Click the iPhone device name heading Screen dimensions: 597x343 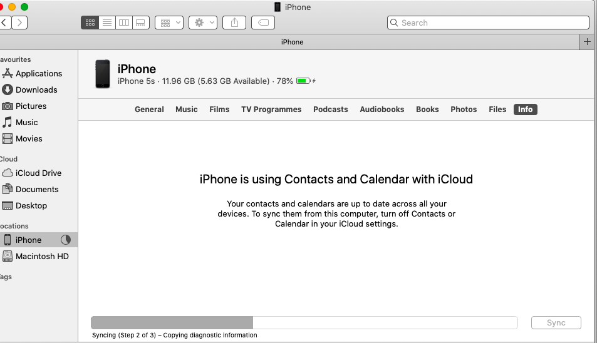[137, 69]
